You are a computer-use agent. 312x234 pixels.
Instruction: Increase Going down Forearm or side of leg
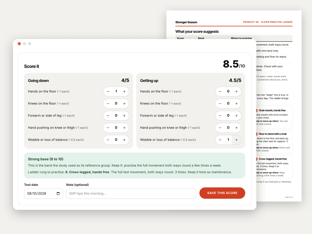click(124, 115)
